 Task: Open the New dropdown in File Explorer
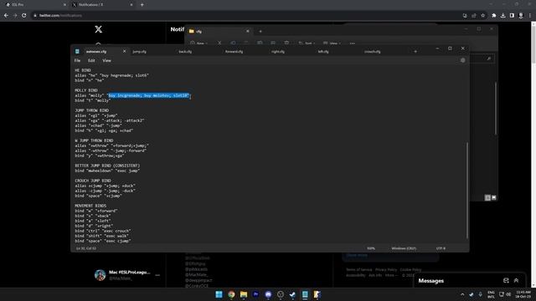(199, 43)
